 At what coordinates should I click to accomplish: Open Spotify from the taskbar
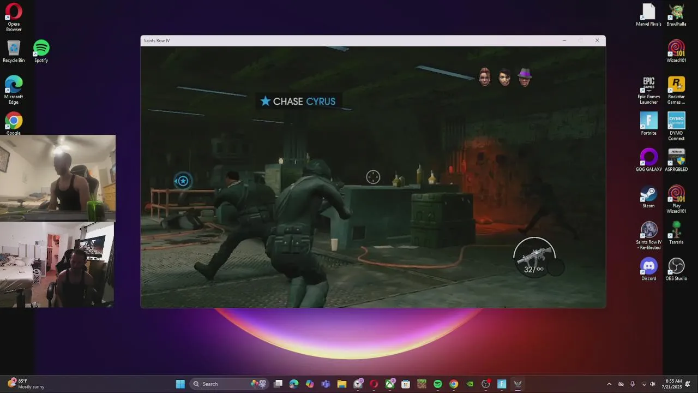437,384
